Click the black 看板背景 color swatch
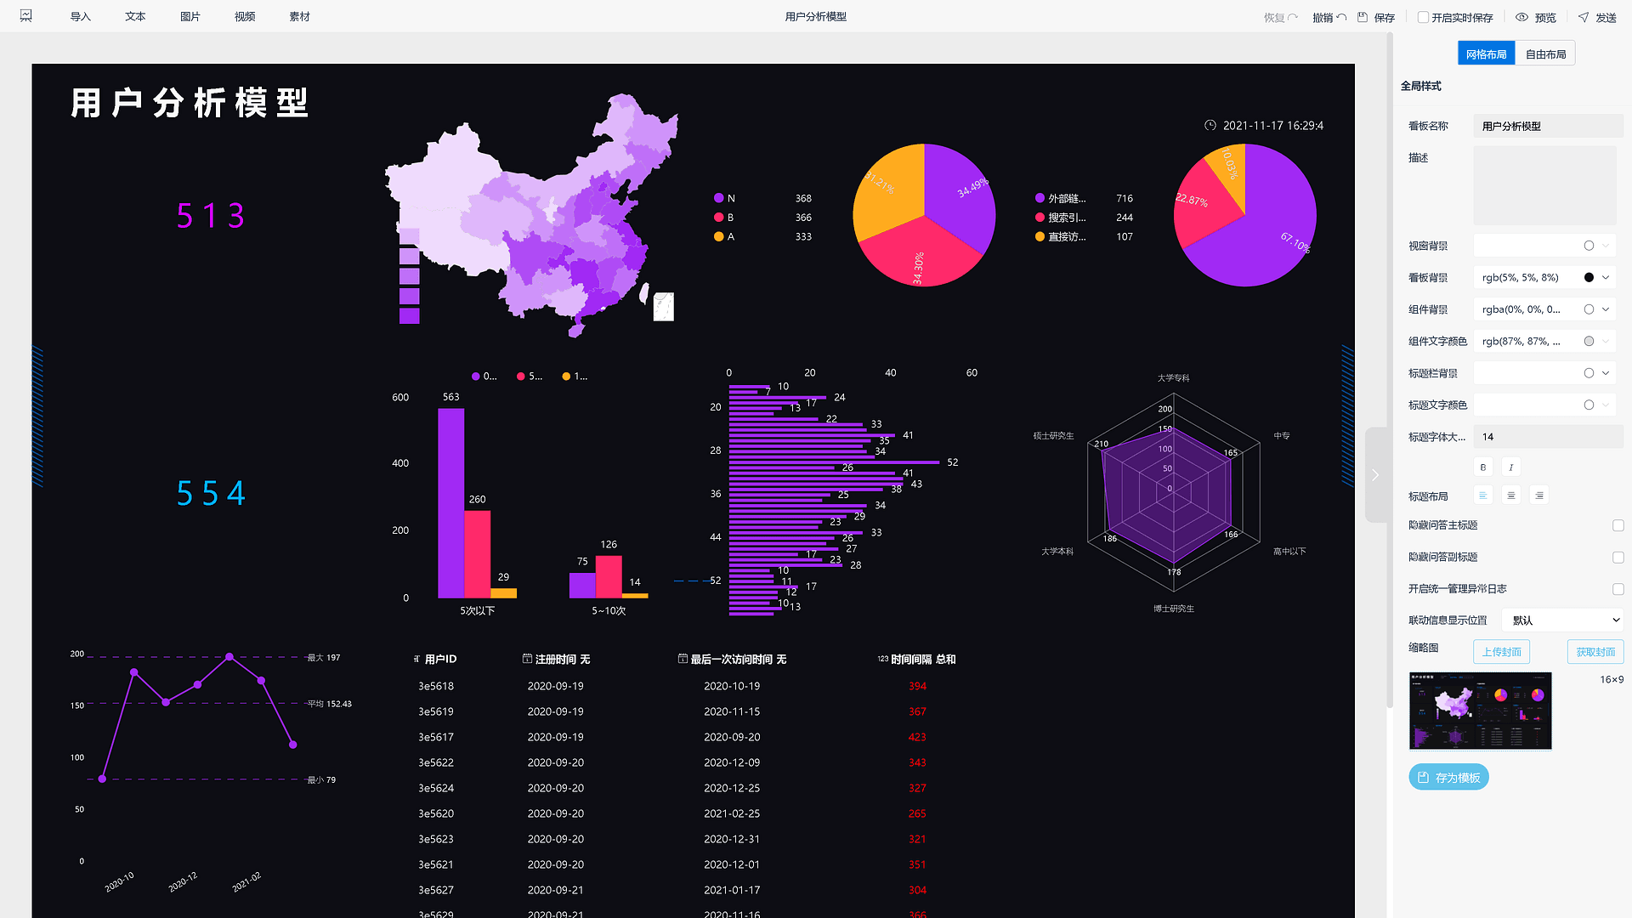 pyautogui.click(x=1589, y=277)
